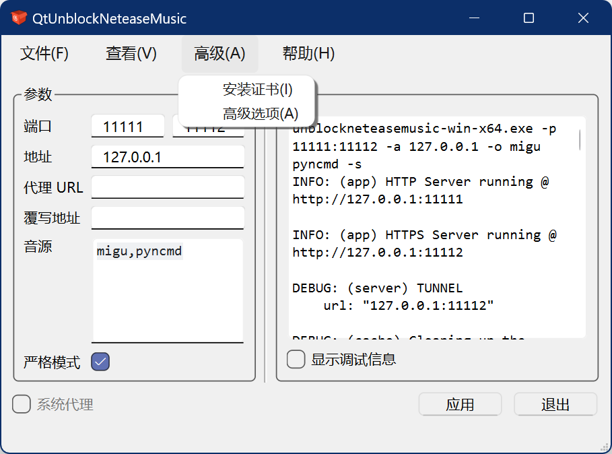Focus the 地址 field containing 127.0.0.1
The image size is (612, 454).
pos(168,158)
